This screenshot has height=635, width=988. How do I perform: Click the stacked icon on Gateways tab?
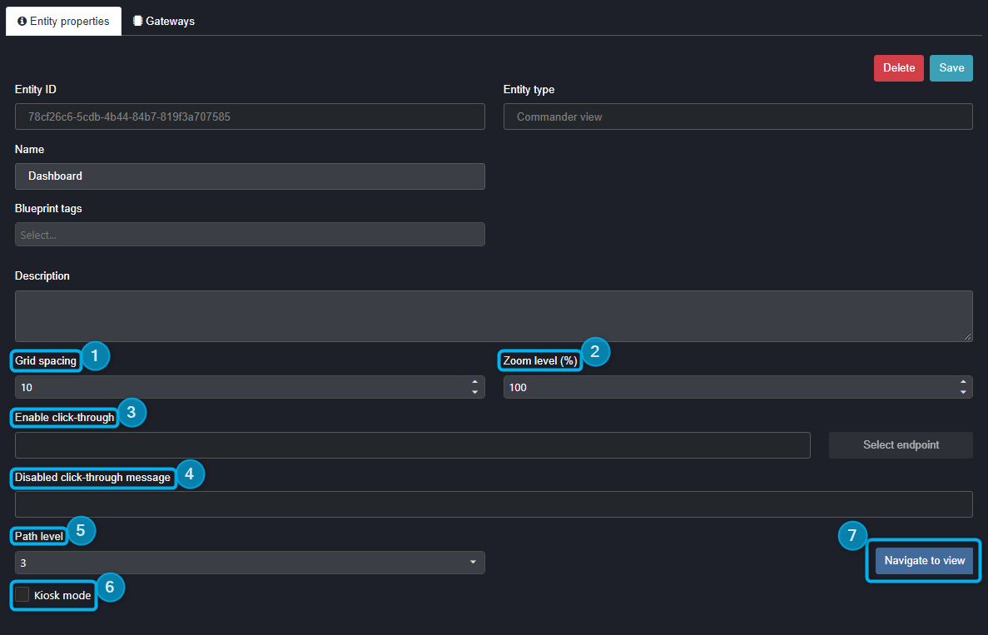tap(136, 22)
